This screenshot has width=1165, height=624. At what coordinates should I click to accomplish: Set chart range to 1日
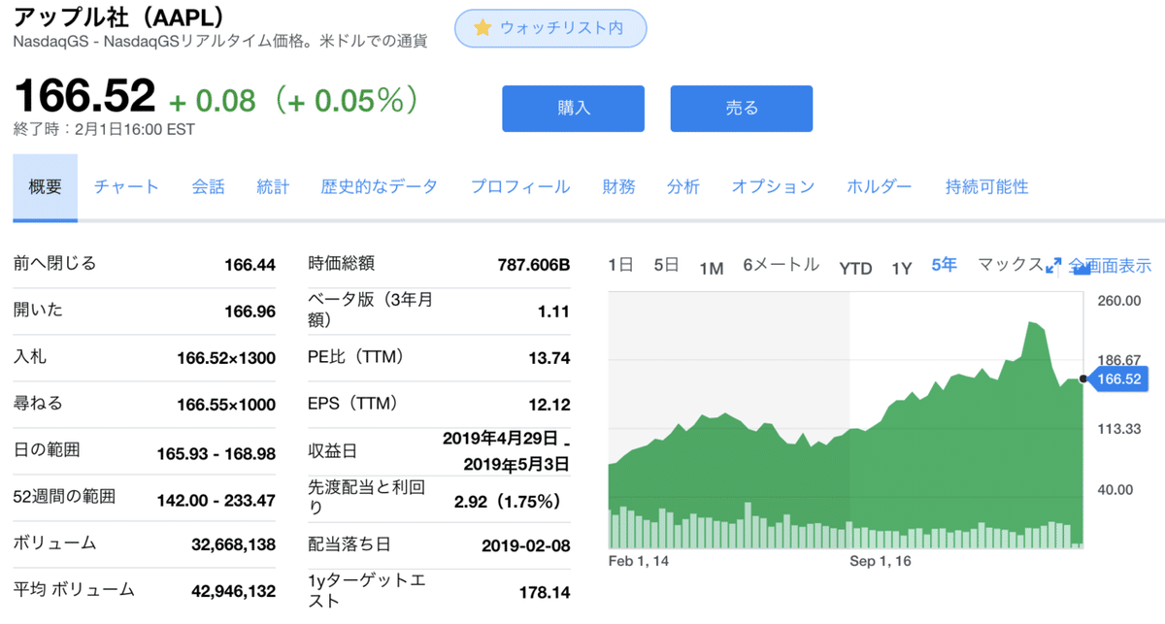(x=621, y=265)
